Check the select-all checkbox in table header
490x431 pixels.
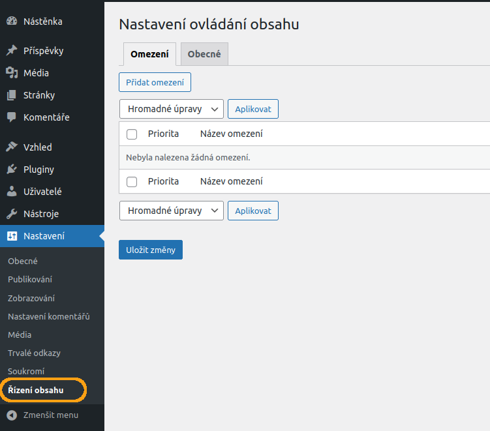coord(132,134)
